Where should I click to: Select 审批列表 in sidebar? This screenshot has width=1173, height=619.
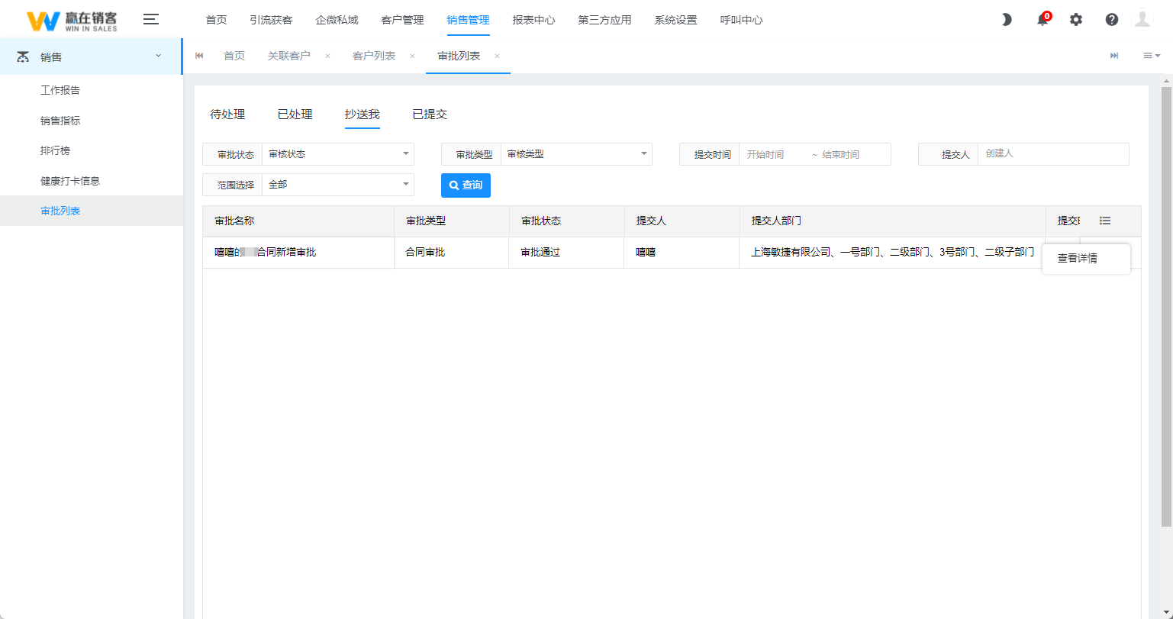tap(92, 211)
